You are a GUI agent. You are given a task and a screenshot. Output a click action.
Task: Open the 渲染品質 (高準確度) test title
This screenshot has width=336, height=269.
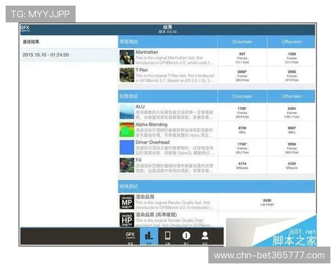(156, 215)
